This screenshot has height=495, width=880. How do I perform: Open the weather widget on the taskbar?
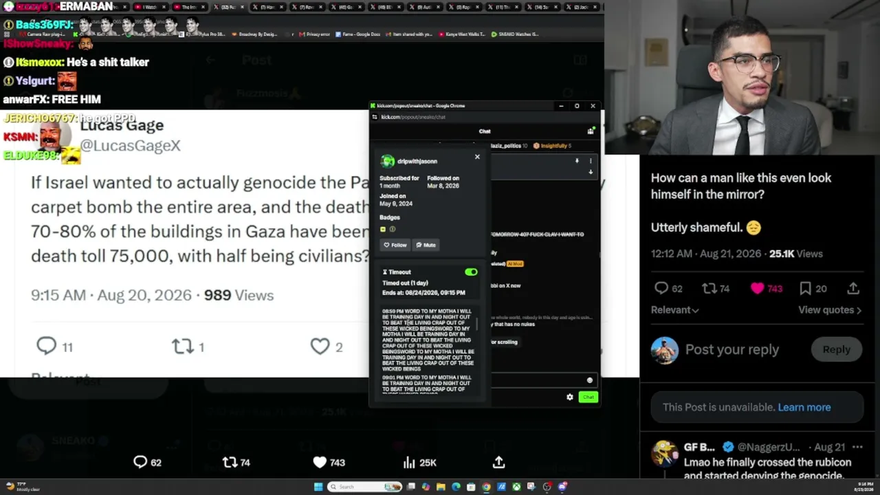(23, 487)
